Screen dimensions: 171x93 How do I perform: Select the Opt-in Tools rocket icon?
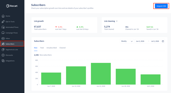pyautogui.click(x=3, y=22)
